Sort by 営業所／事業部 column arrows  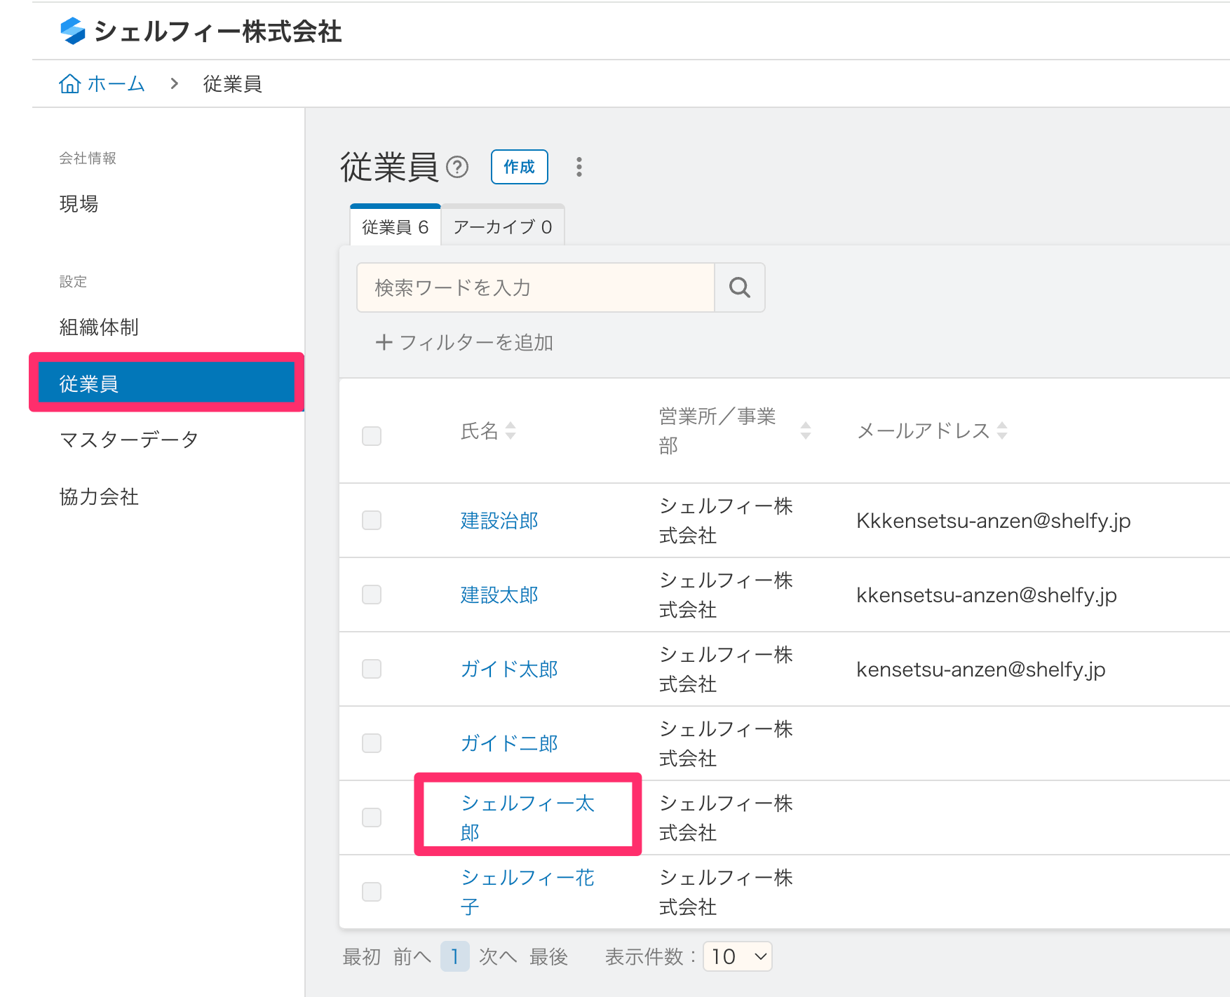tap(806, 430)
